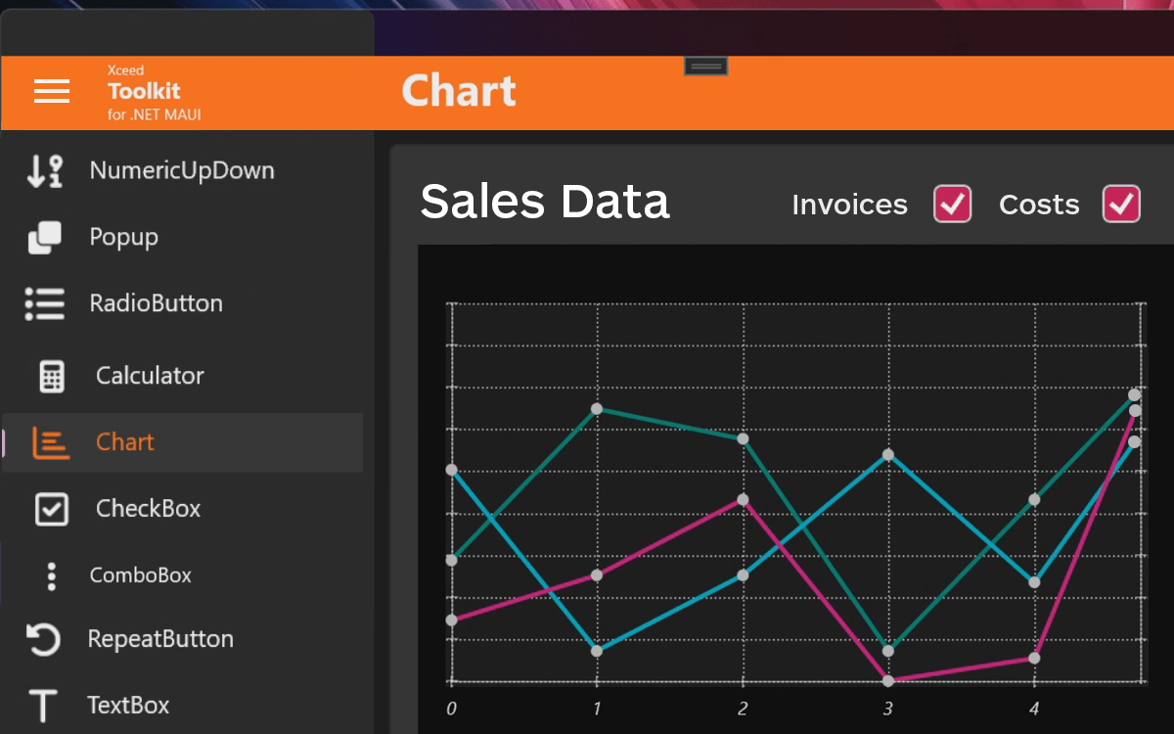Click the TextBox T icon
The image size is (1174, 734).
[x=43, y=706]
